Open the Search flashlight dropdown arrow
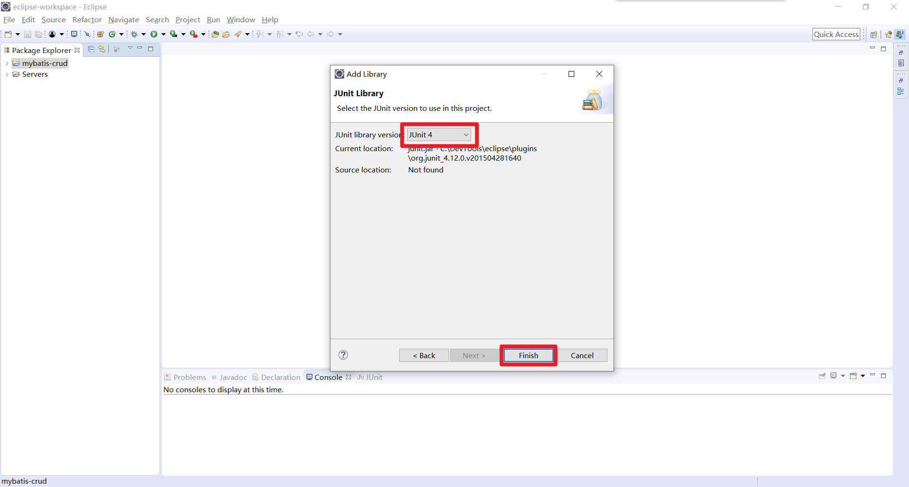 [x=247, y=34]
